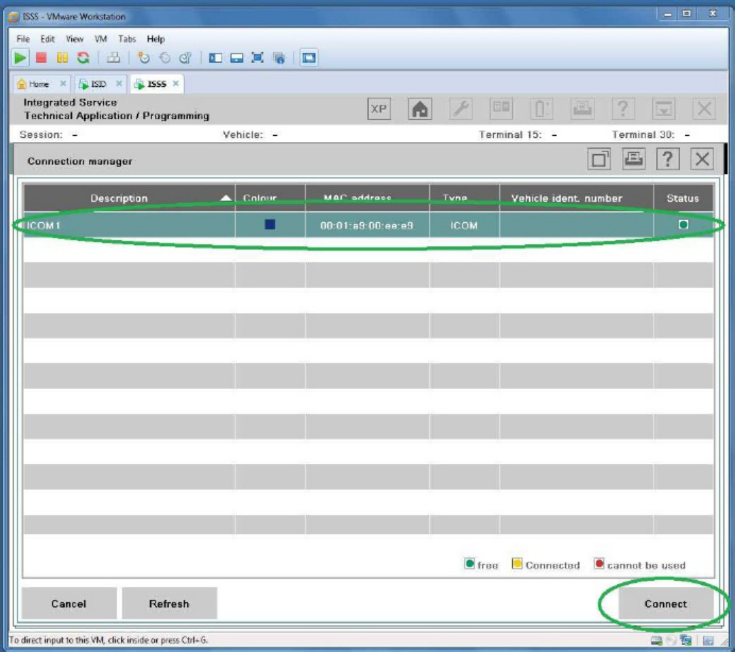Click the green 'free' legend indicator
The image size is (735, 652).
[x=469, y=564]
